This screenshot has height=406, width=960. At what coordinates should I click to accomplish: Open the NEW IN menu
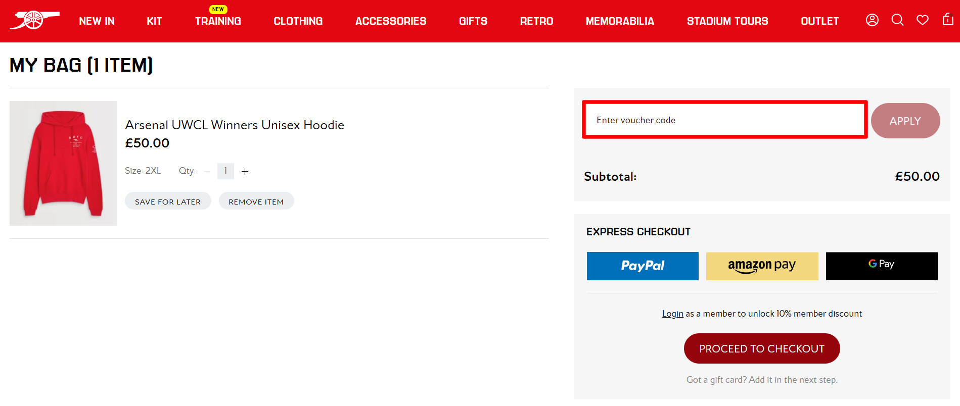97,21
